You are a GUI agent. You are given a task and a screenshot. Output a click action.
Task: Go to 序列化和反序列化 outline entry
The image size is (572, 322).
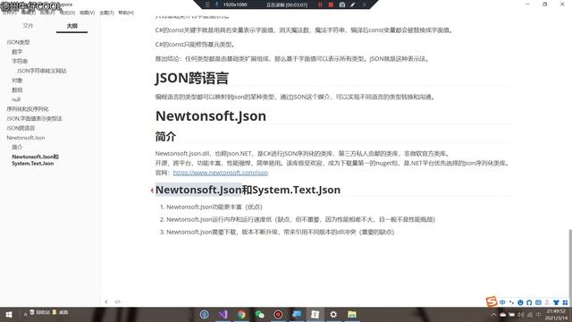tap(28, 109)
